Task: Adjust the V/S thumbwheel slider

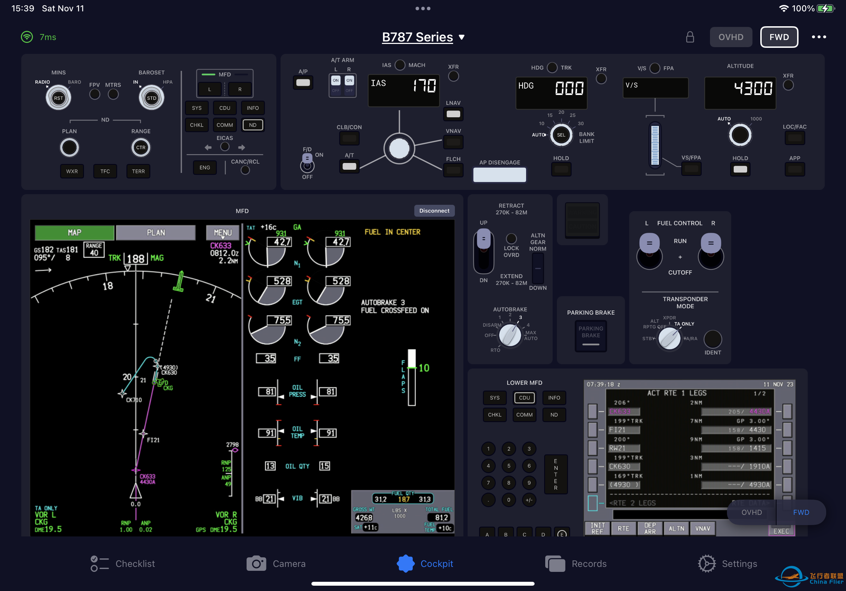Action: (x=655, y=146)
